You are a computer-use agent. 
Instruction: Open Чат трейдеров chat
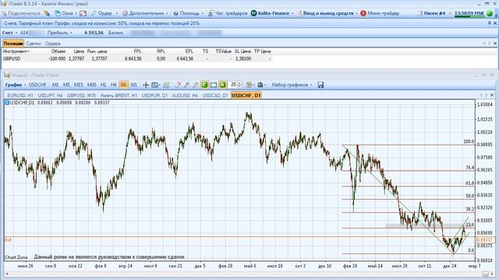click(x=228, y=13)
